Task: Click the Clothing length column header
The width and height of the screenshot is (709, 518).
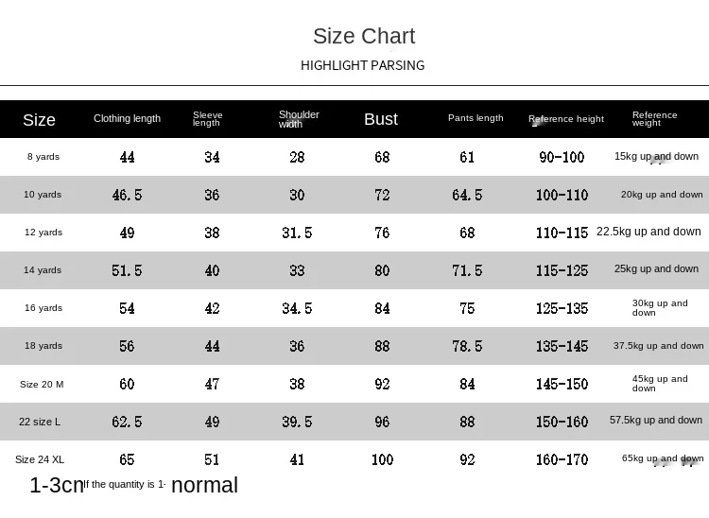Action: (127, 119)
